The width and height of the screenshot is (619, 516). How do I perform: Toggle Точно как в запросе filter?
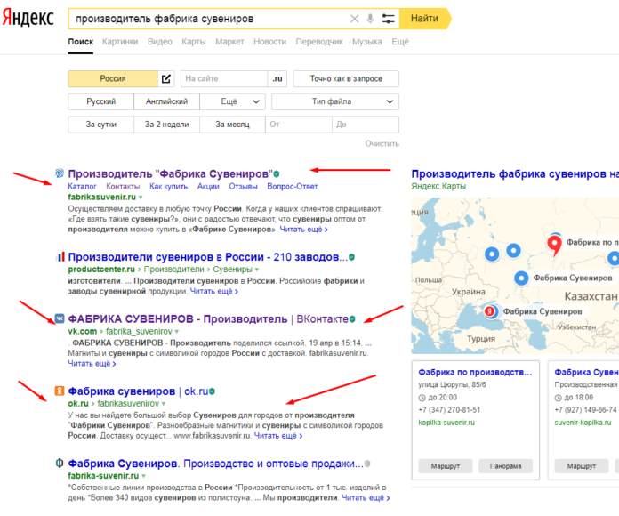[346, 78]
